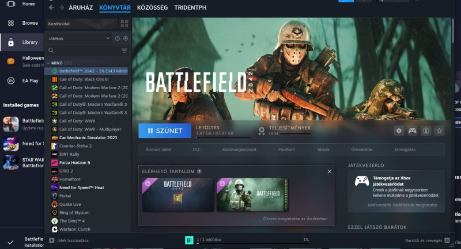
Task: Open the Támogatás link
Action: tap(405, 150)
